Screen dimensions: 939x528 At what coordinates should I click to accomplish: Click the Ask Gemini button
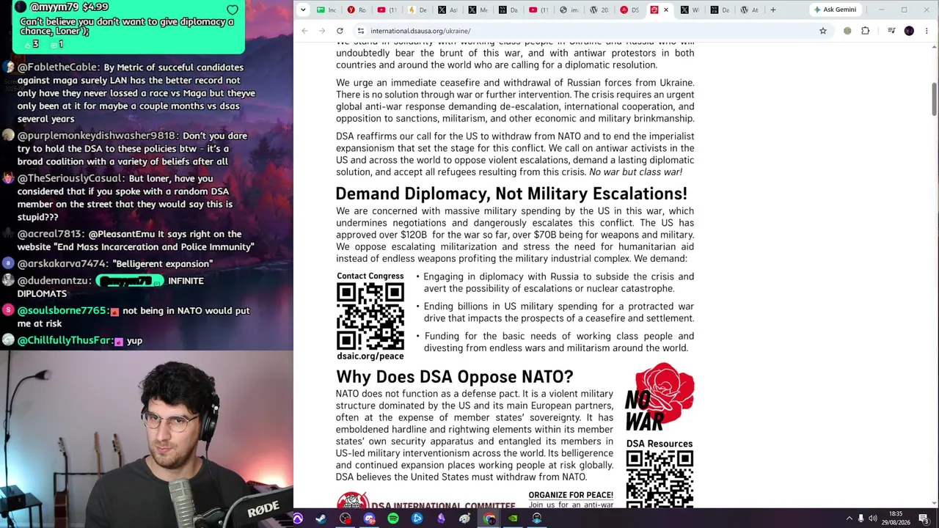[x=836, y=10]
